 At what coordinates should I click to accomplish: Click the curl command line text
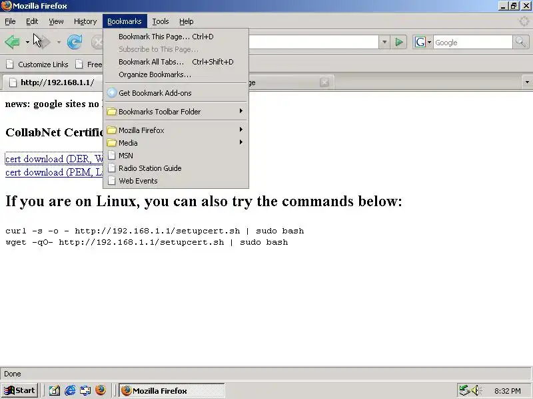tap(155, 231)
